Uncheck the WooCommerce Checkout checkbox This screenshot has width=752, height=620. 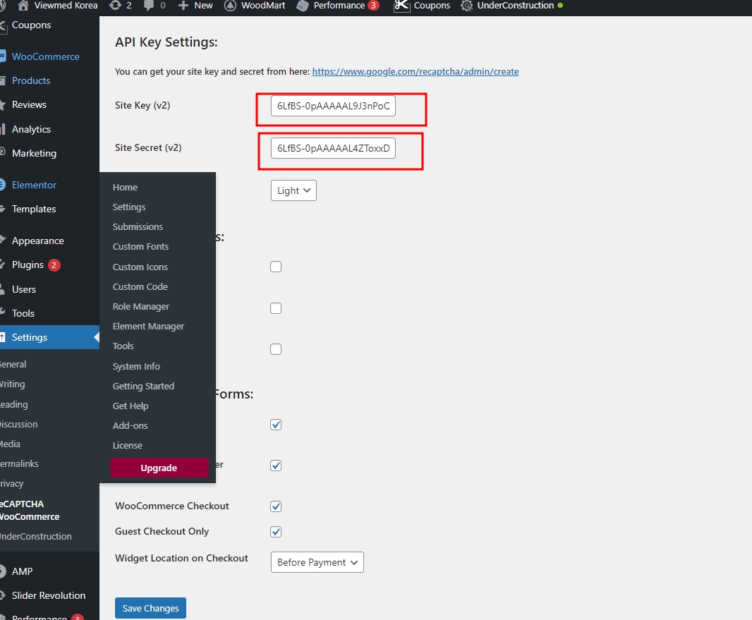tap(276, 506)
